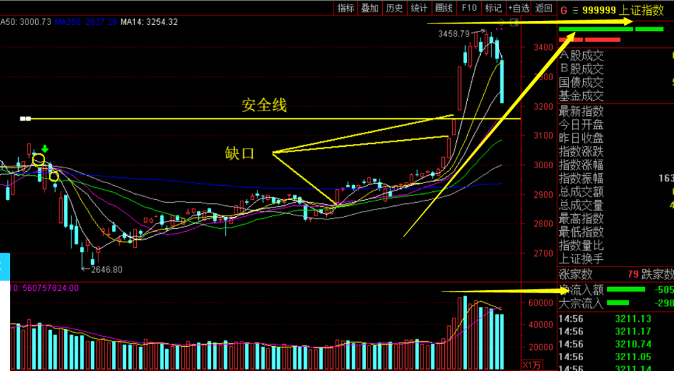Select the tick row priced 3211.13
Image resolution: width=674 pixels, height=371 pixels.
coord(615,318)
